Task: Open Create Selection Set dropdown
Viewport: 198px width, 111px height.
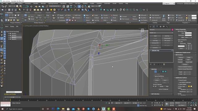Action: point(55,6)
